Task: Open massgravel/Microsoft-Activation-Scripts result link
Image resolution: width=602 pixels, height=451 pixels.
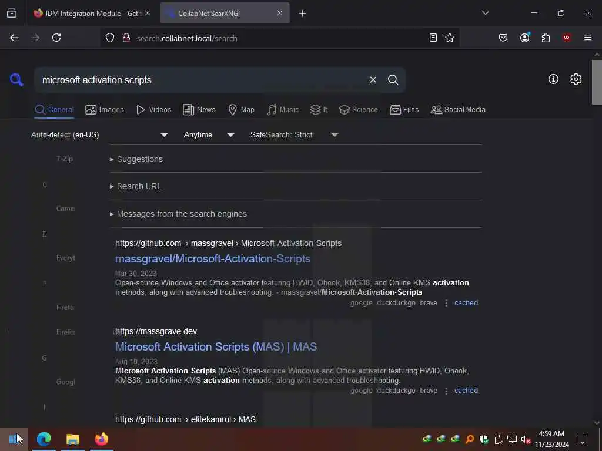Action: click(213, 259)
